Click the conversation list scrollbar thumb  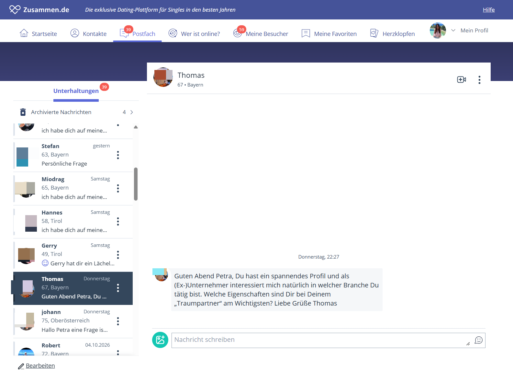pyautogui.click(x=136, y=184)
